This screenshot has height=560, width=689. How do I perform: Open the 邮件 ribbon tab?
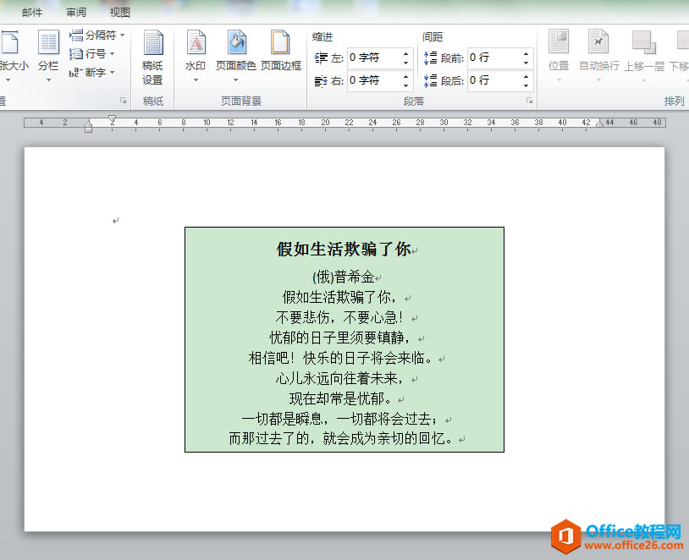point(32,13)
